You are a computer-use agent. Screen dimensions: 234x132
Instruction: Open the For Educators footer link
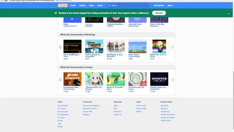point(63,111)
